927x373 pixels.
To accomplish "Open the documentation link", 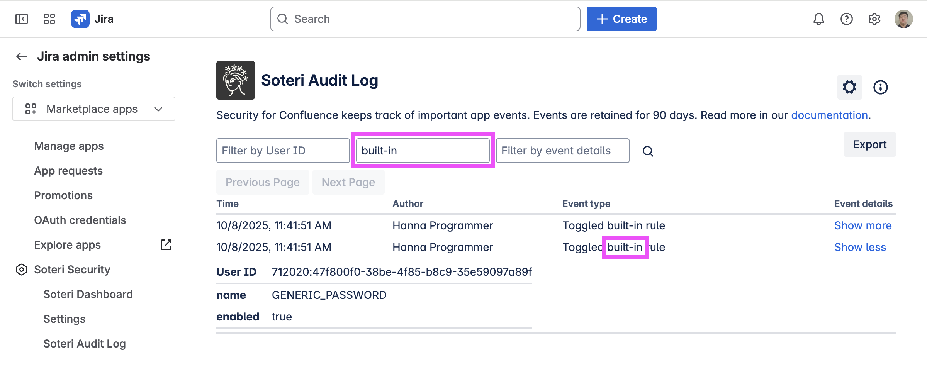I will (829, 115).
